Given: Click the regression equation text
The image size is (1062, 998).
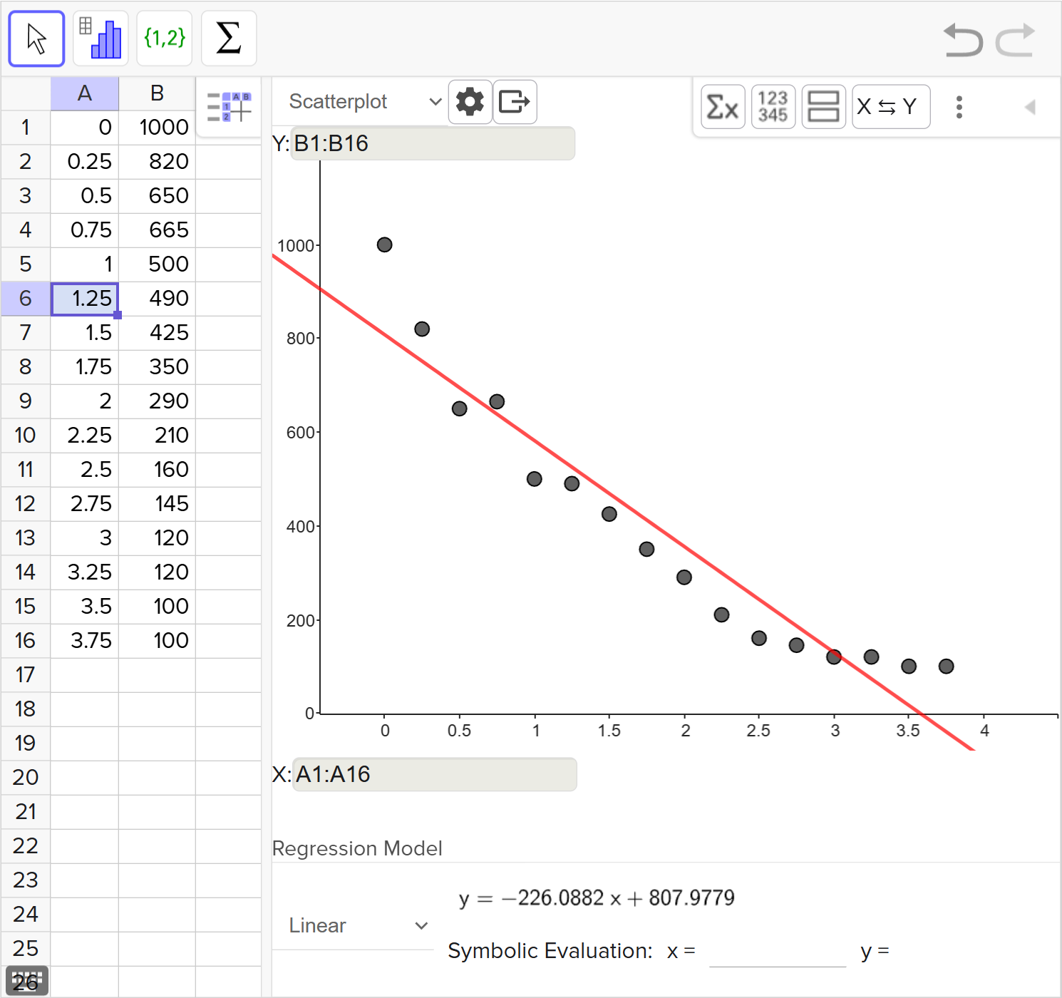Looking at the screenshot, I should click(x=597, y=898).
